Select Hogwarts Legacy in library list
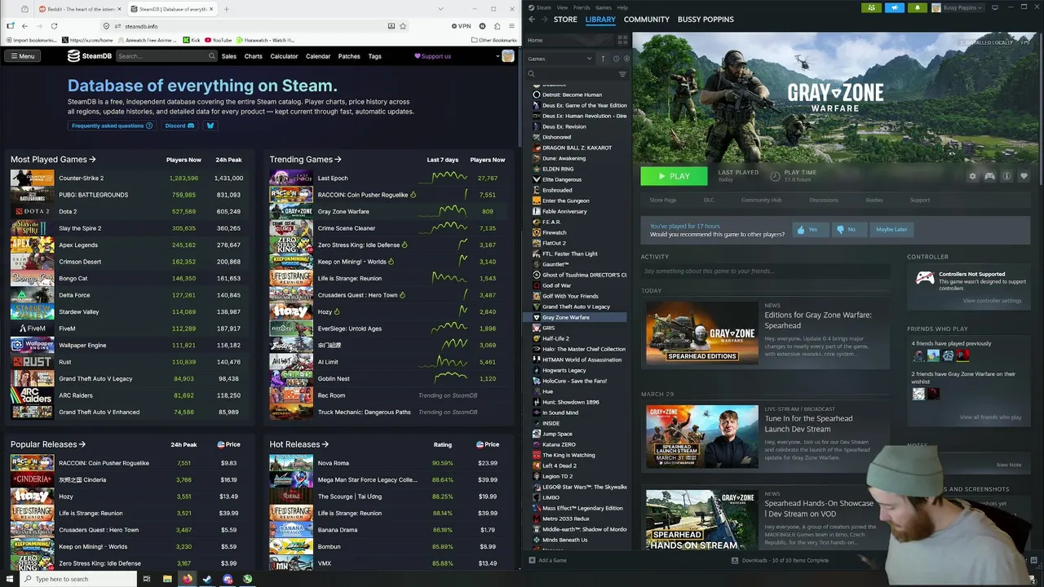Screen dimensions: 1044x587 pyautogui.click(x=564, y=370)
